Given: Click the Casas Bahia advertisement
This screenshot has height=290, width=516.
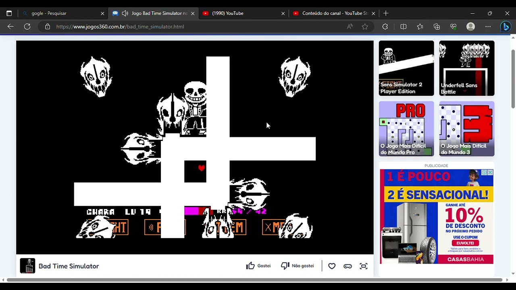Looking at the screenshot, I should 437,217.
